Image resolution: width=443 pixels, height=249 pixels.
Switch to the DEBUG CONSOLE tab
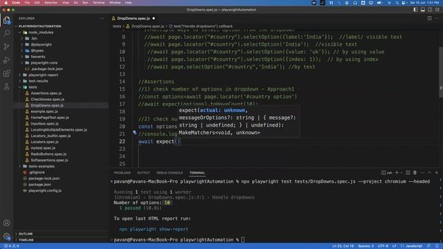tap(170, 173)
